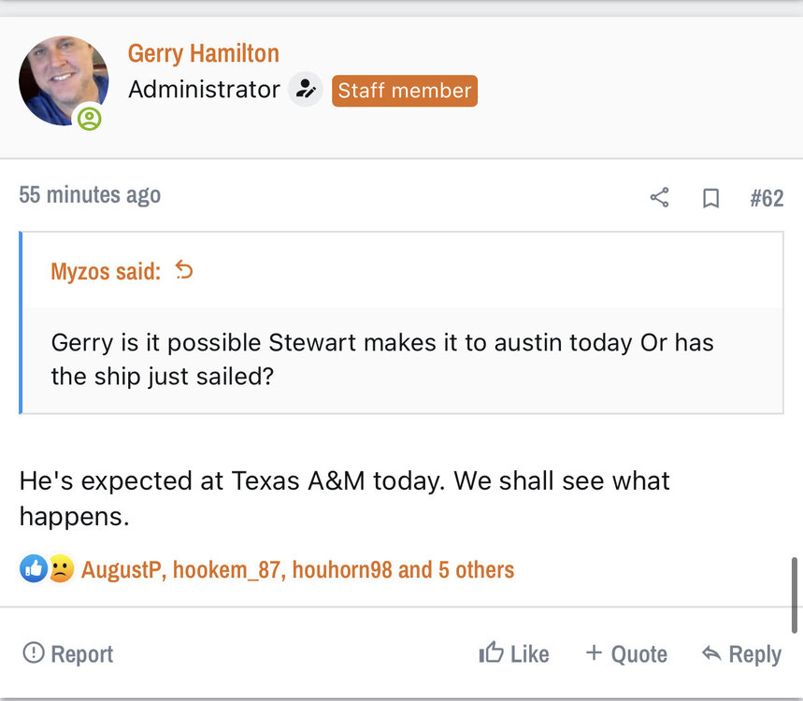Screen dimensions: 803x701
Task: Reply to Gerry Hamilton's post
Action: pos(741,653)
